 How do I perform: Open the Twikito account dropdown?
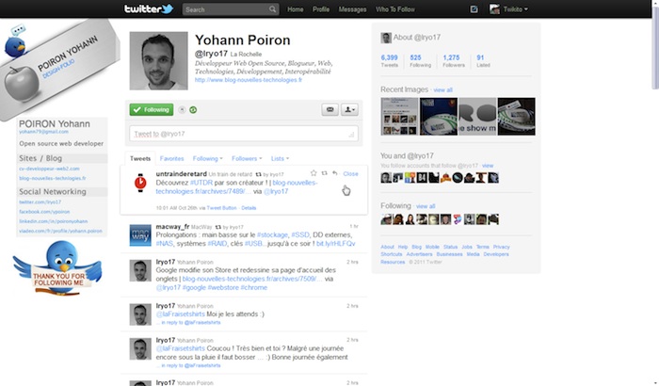(511, 9)
